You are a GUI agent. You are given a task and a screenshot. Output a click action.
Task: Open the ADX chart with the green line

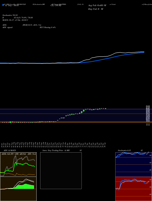coord(18,164)
